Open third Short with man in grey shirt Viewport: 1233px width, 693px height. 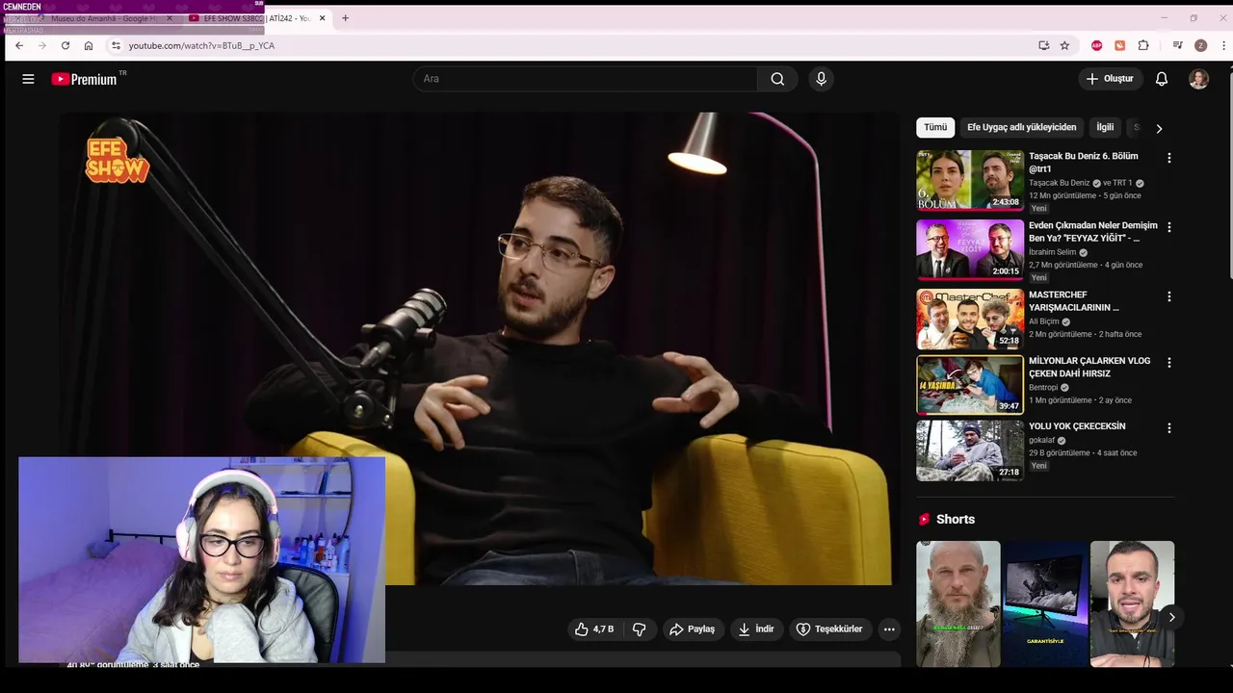point(1132,603)
